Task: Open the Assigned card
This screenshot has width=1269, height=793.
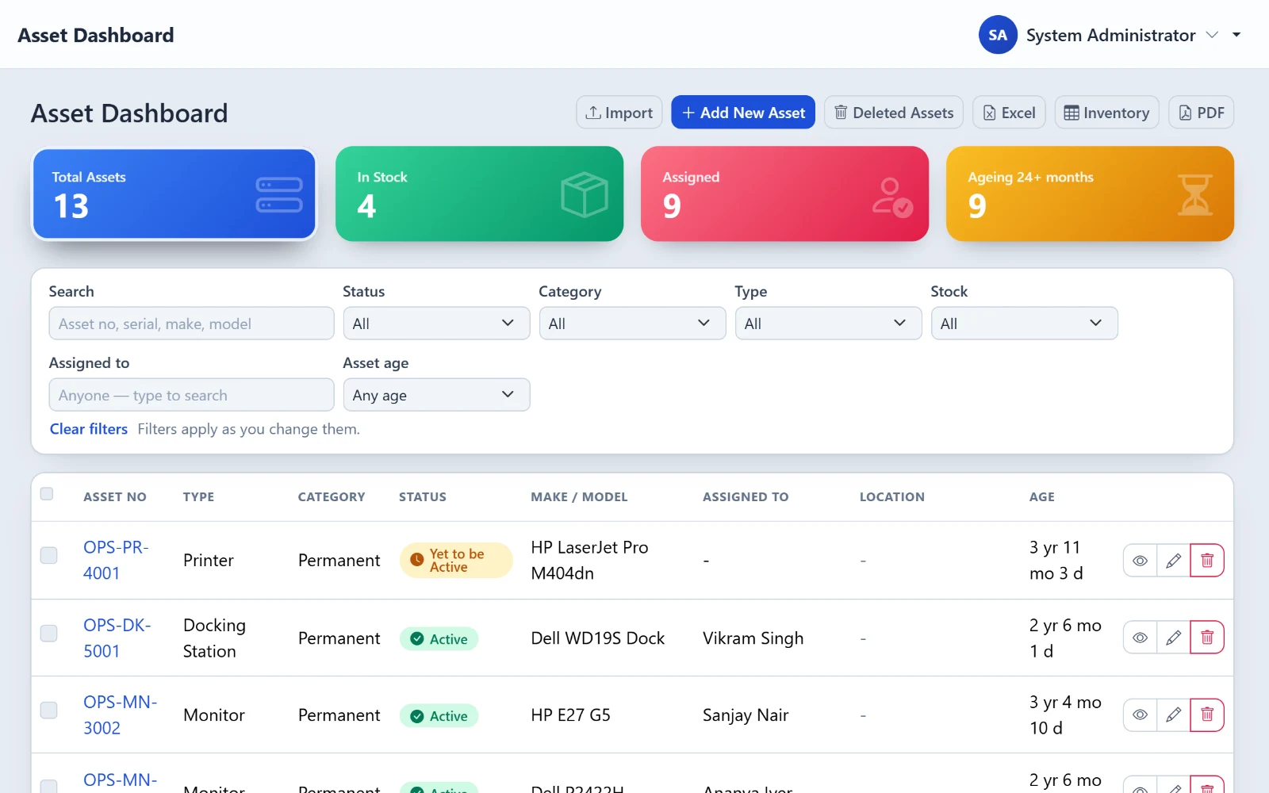Action: point(784,193)
